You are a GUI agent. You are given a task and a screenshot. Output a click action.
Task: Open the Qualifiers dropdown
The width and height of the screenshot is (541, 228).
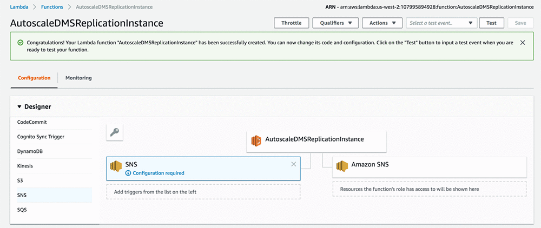(335, 23)
